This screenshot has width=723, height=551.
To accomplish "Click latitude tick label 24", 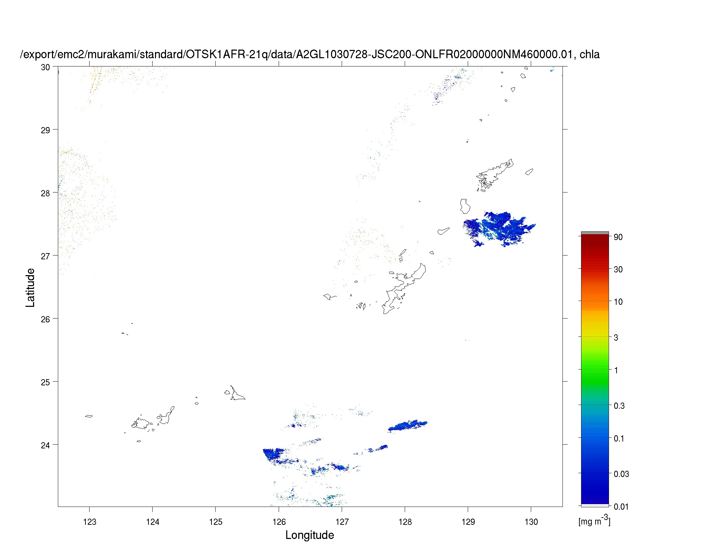I will tap(45, 445).
